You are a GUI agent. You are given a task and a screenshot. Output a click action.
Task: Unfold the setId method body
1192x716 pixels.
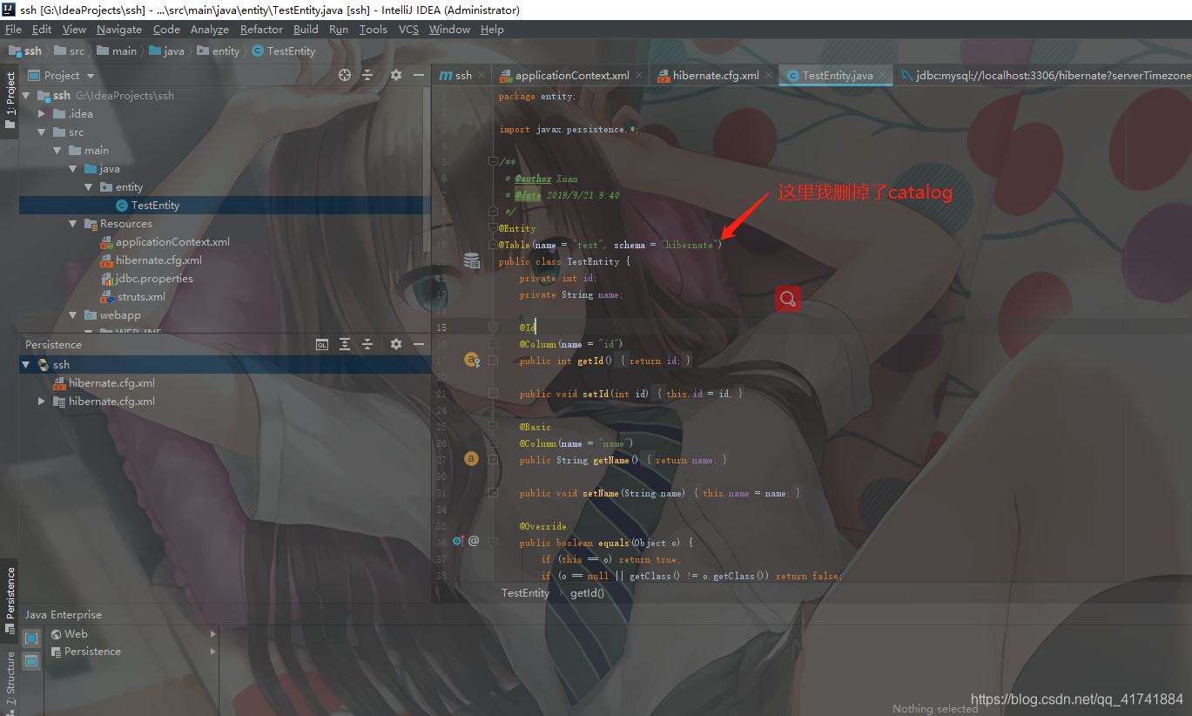point(494,394)
